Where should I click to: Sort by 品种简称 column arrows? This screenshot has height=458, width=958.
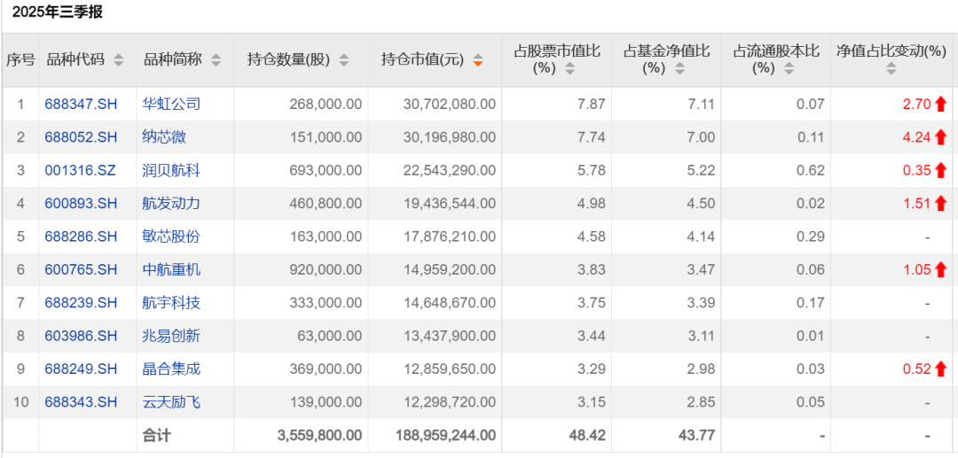point(216,60)
